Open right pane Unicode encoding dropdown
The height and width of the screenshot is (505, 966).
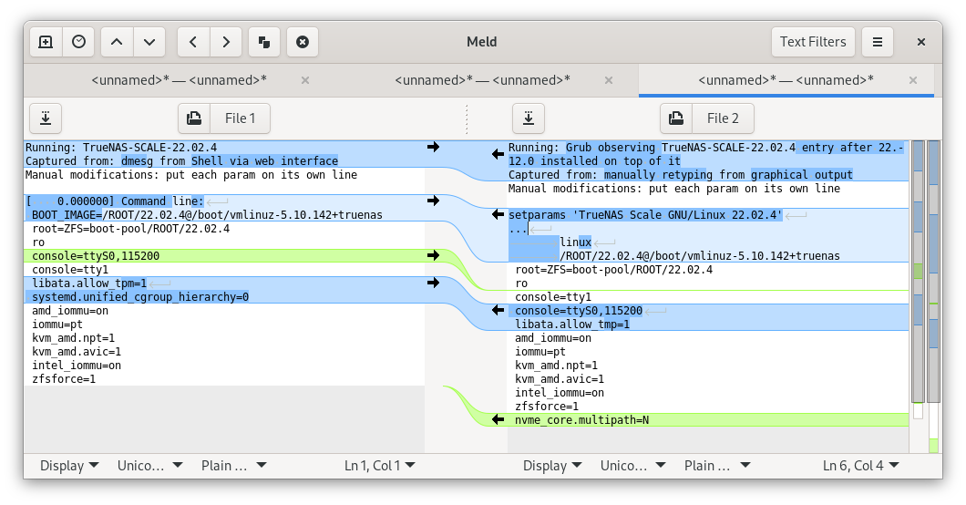coord(632,466)
